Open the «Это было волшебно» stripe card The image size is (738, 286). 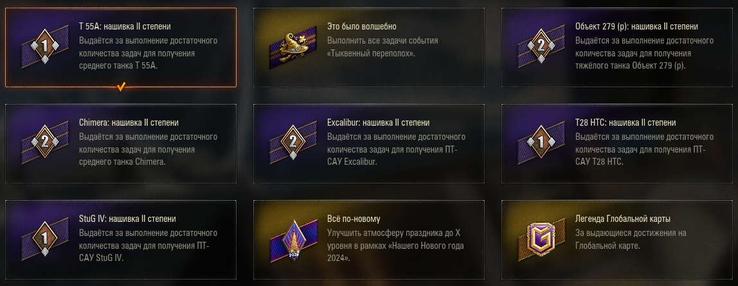(369, 47)
